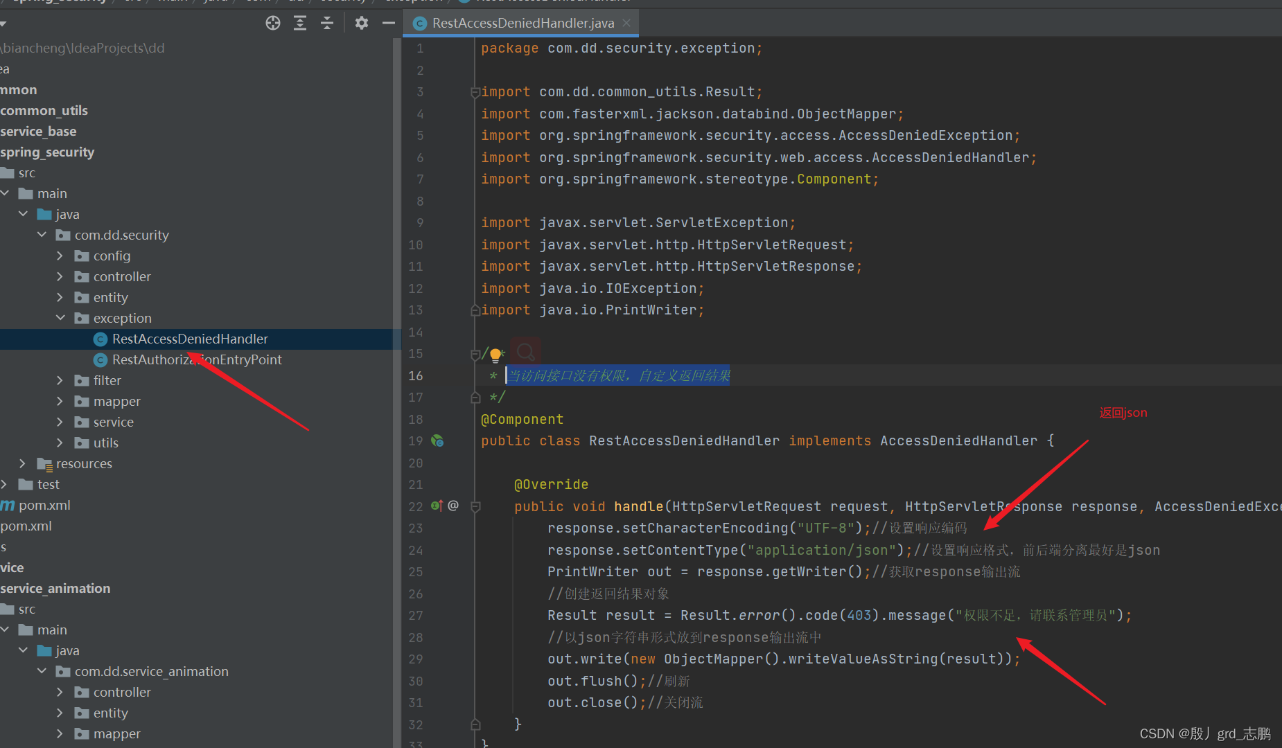Toggle fold on the imports block
The image size is (1282, 748).
pyautogui.click(x=475, y=92)
